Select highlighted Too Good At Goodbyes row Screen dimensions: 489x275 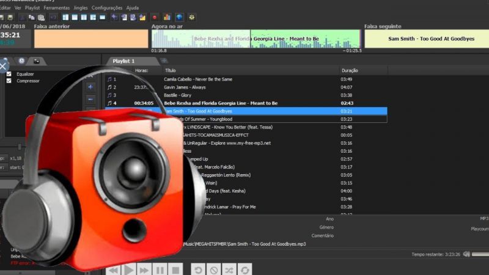(x=246, y=111)
